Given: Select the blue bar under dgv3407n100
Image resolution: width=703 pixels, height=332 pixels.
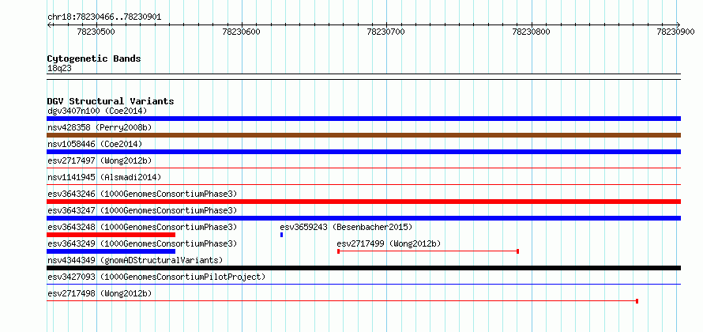Looking at the screenshot, I should pos(363,119).
